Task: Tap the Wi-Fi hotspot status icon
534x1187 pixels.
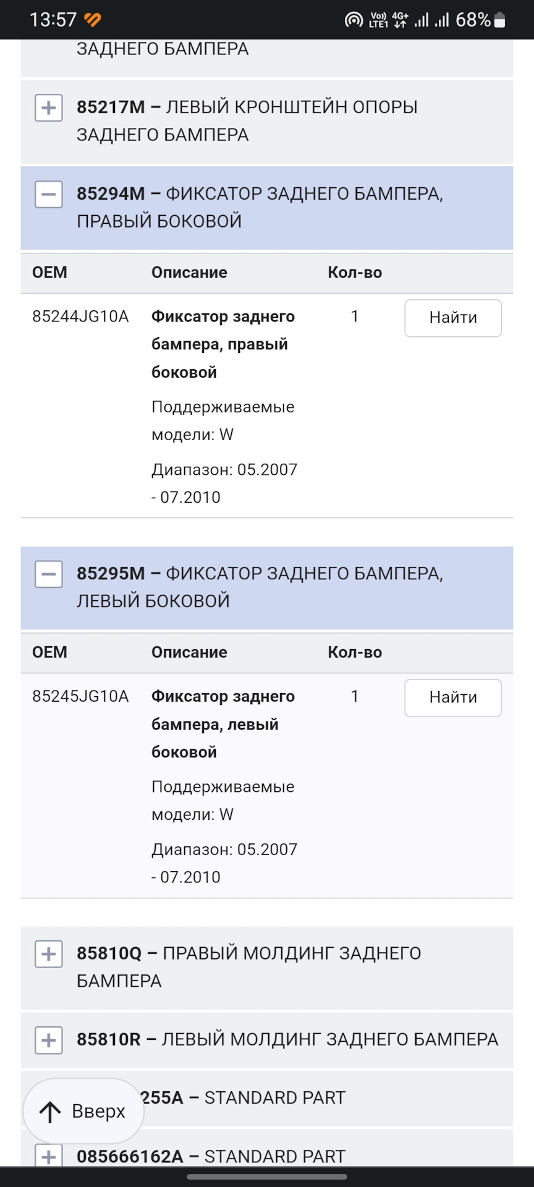Action: pyautogui.click(x=354, y=20)
